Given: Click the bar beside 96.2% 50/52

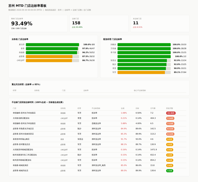Looking at the screenshot, I should pyautogui.click(x=52, y=53).
